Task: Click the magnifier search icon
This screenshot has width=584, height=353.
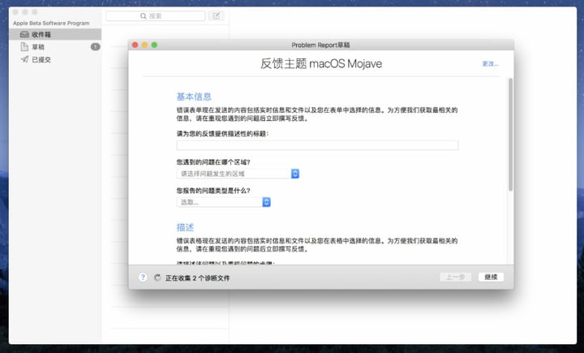Action: tap(143, 16)
